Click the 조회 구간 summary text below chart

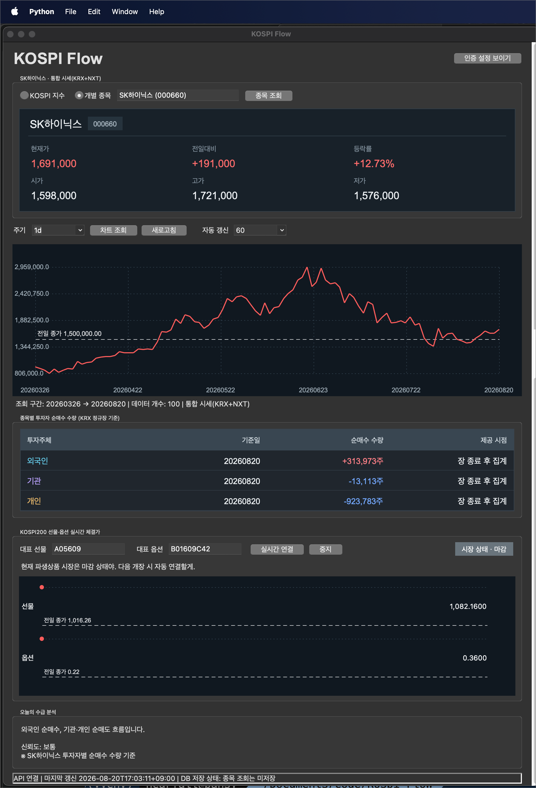tap(133, 404)
